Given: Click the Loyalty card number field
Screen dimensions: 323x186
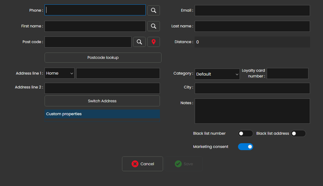Looking at the screenshot, I should 287,73.
